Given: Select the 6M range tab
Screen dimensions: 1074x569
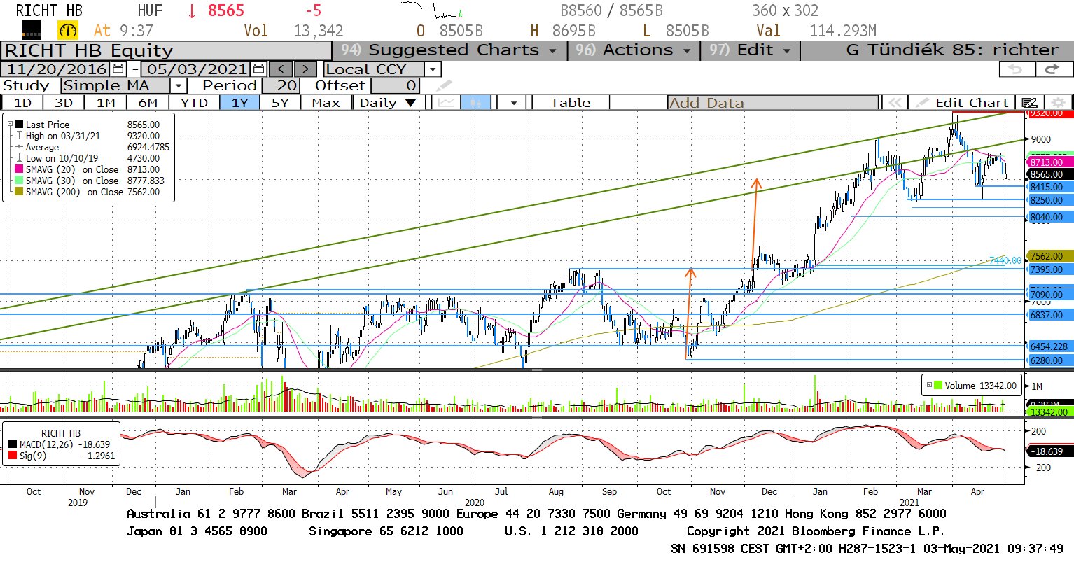Looking at the screenshot, I should 148,103.
